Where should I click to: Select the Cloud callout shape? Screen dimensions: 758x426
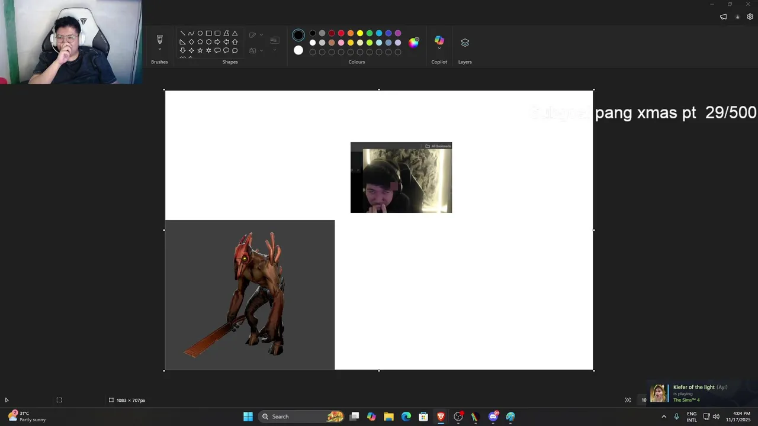(x=235, y=50)
